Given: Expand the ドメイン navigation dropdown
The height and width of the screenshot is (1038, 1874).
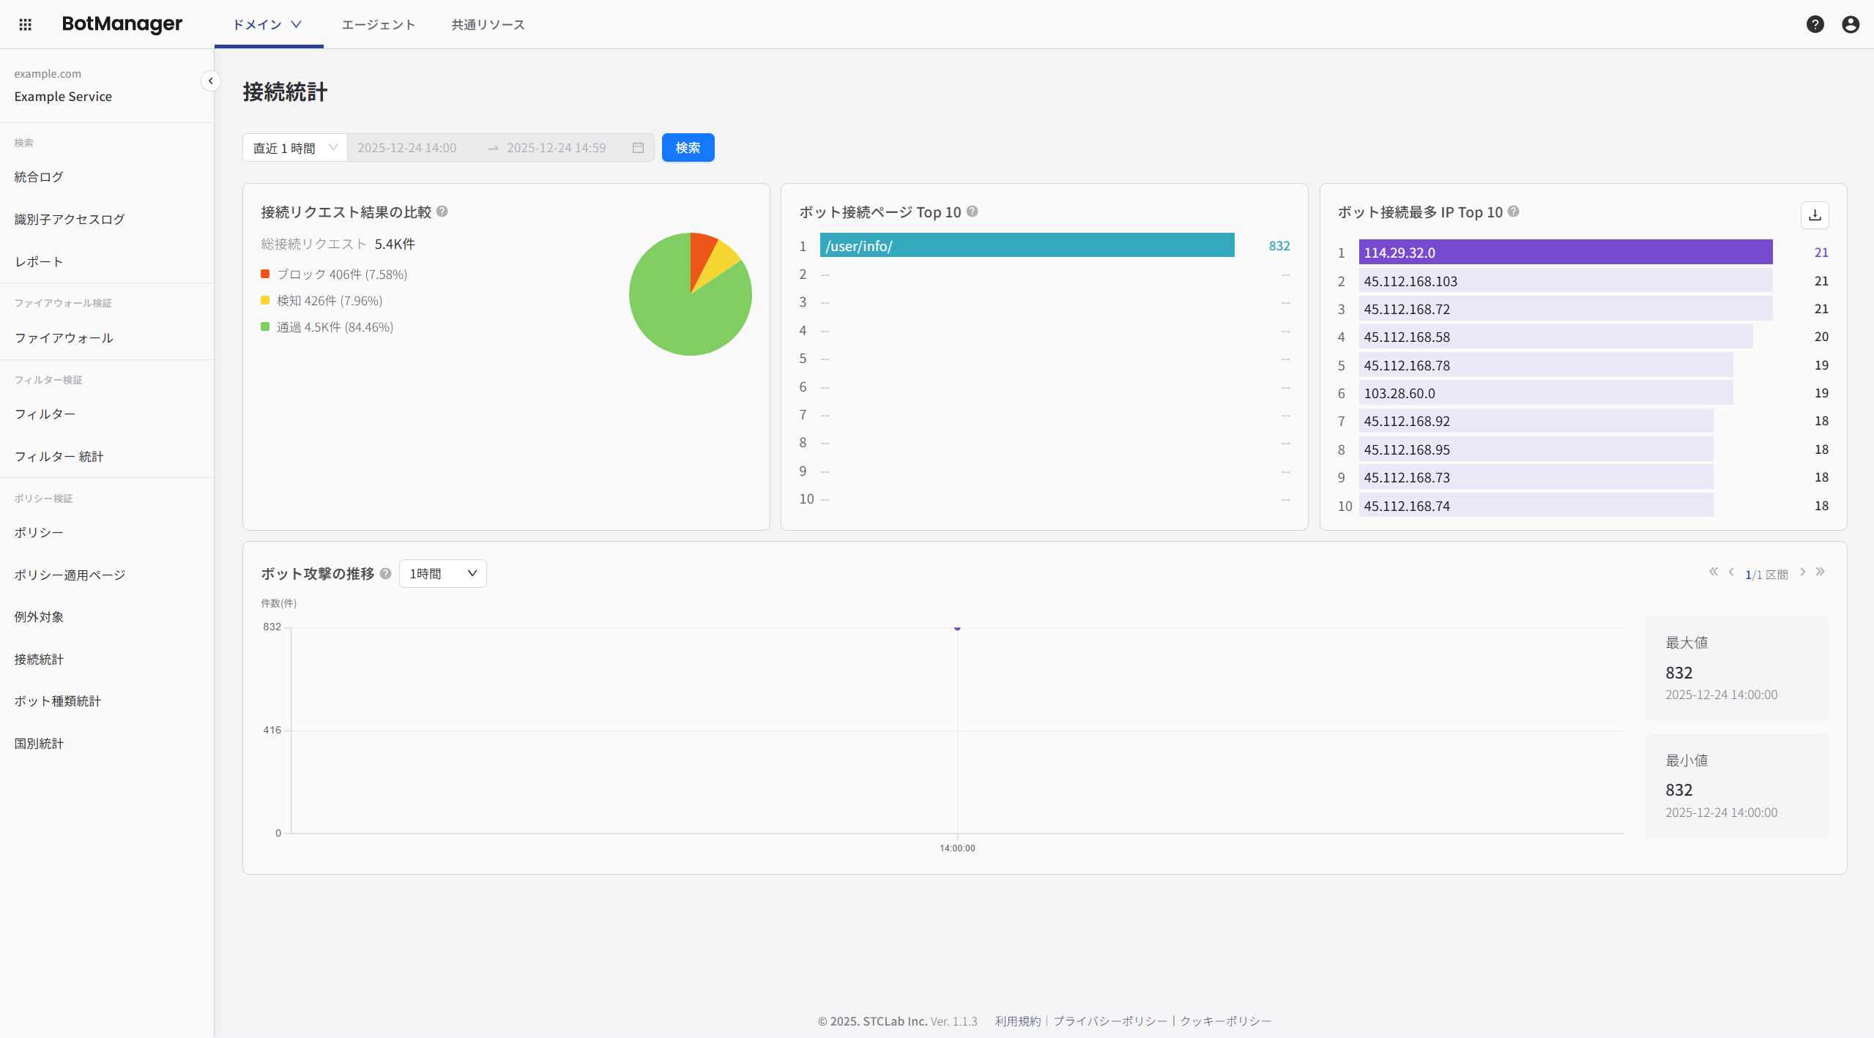Looking at the screenshot, I should pyautogui.click(x=268, y=24).
